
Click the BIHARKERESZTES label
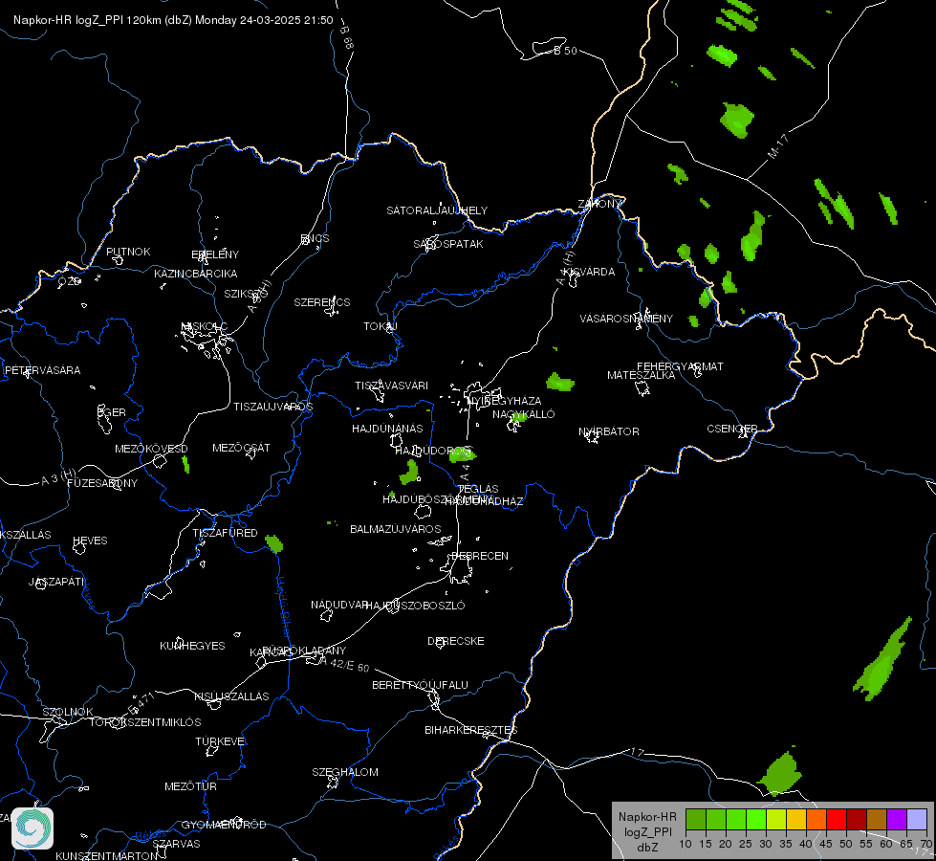[471, 730]
